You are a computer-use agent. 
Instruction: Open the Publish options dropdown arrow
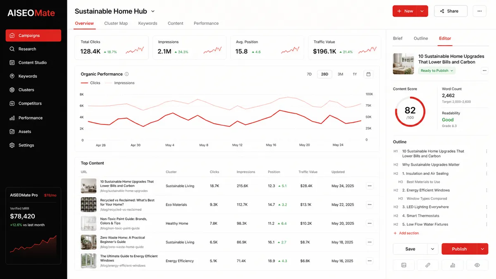(x=482, y=249)
